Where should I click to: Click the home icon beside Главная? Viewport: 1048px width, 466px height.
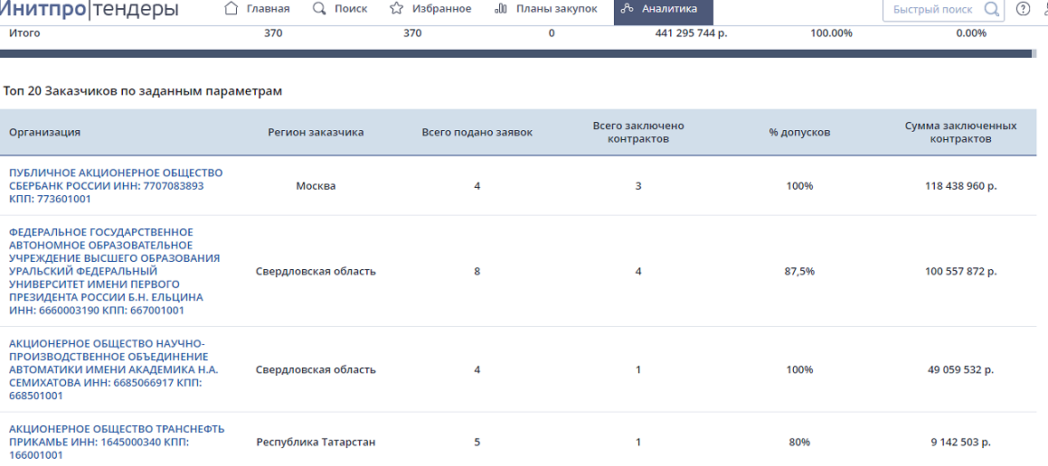[231, 9]
